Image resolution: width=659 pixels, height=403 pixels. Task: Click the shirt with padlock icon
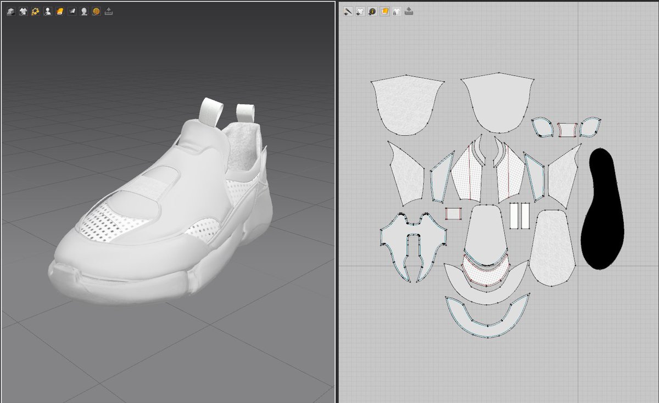coord(396,11)
